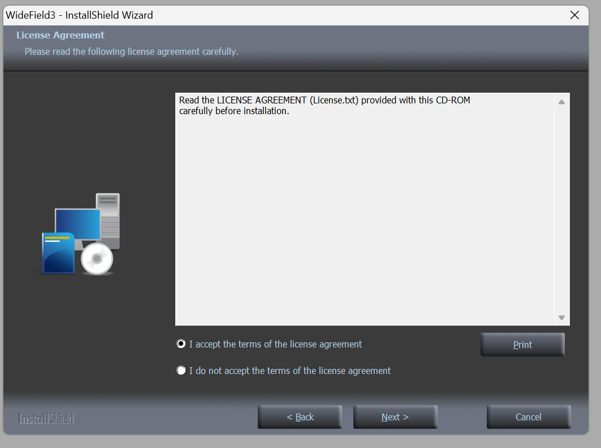This screenshot has width=601, height=448.
Task: Click the blue software box icon
Action: point(58,253)
